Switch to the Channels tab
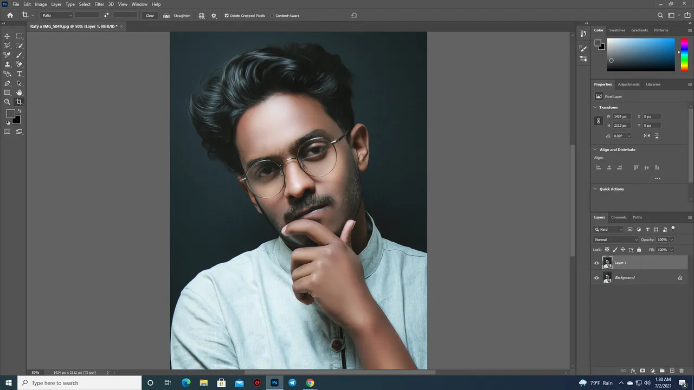This screenshot has height=390, width=694. (619, 217)
